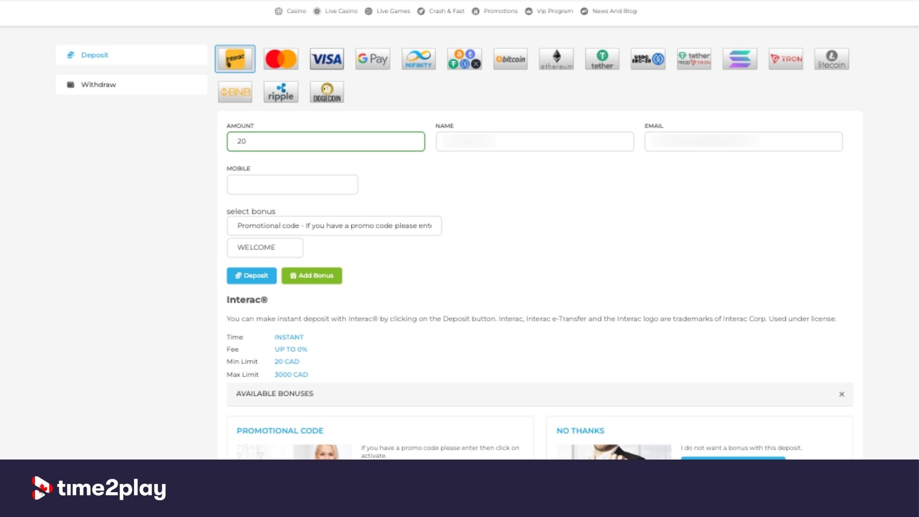Choose the Ethereum payment icon
919x517 pixels.
click(556, 59)
